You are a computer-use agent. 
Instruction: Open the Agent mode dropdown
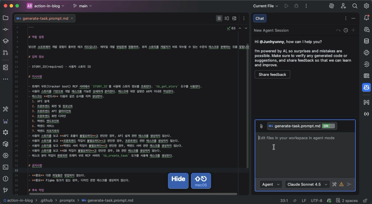coord(270,184)
